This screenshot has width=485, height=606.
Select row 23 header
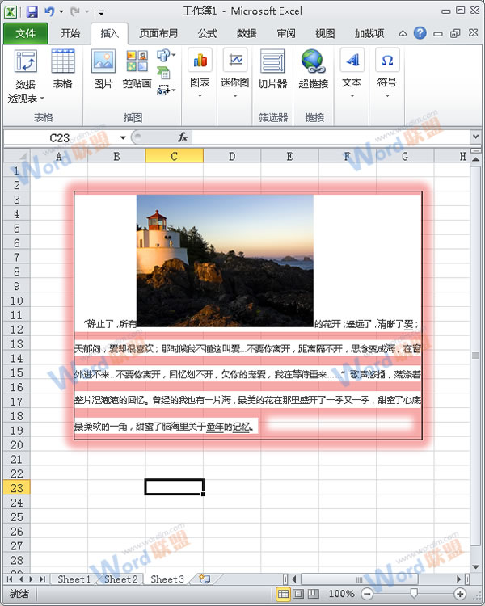[x=17, y=488]
